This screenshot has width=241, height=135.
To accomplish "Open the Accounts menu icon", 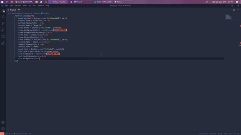I will tap(3, 122).
